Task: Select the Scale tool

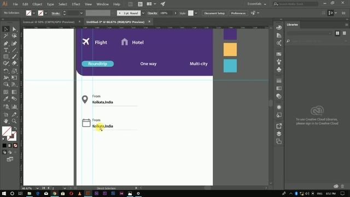Action: pos(14,71)
